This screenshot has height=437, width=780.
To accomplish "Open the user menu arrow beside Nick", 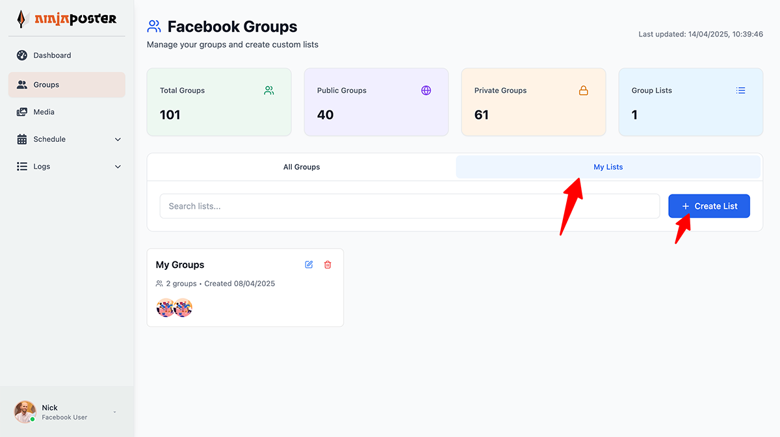I will click(x=115, y=412).
